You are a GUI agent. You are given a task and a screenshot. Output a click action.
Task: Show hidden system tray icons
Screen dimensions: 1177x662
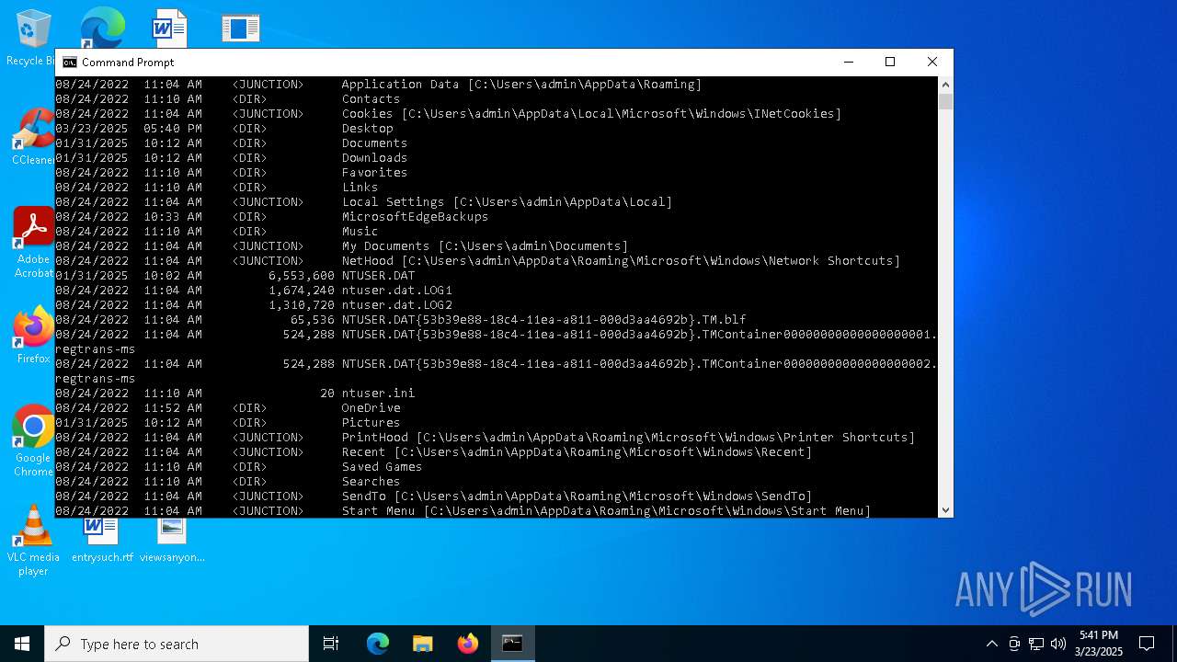tap(991, 644)
